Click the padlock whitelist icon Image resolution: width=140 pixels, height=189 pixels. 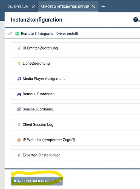pyautogui.click(x=19, y=140)
